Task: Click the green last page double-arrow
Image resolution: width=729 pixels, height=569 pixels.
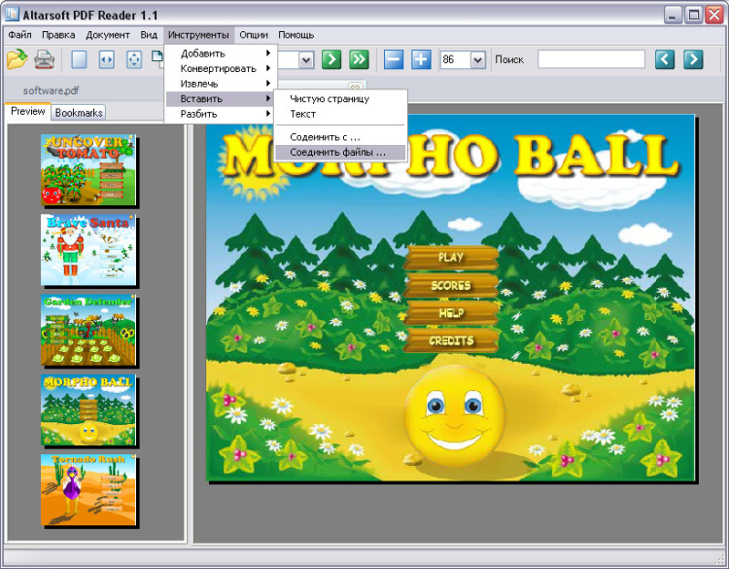Action: pos(359,59)
